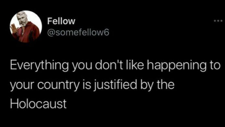This screenshot has height=127, width=225.
Task: Select the phrase by the in tweet
Action: pos(156,85)
